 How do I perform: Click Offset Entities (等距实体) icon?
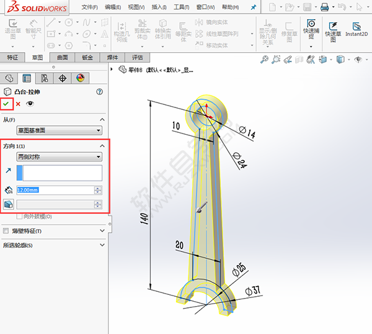pyautogui.click(x=183, y=26)
